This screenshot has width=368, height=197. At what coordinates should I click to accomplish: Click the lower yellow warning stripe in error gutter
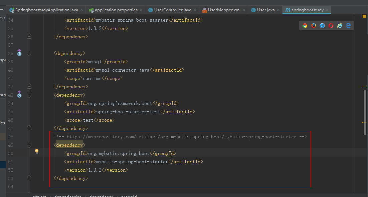[364, 122]
